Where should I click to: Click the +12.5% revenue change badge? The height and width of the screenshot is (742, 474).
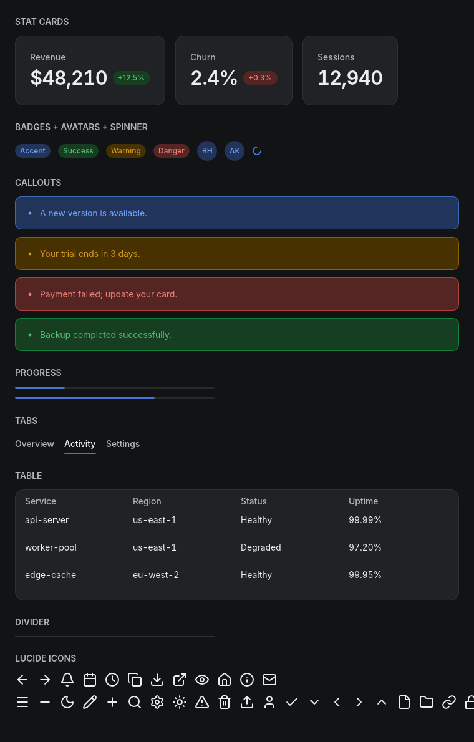pos(131,77)
